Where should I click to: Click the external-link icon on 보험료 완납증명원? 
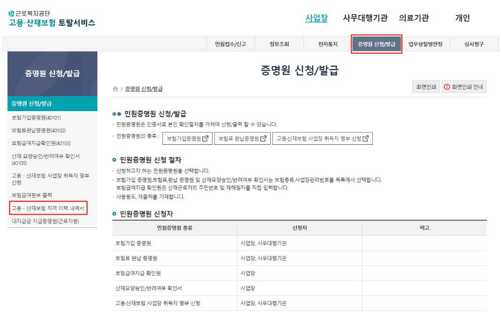click(x=264, y=138)
